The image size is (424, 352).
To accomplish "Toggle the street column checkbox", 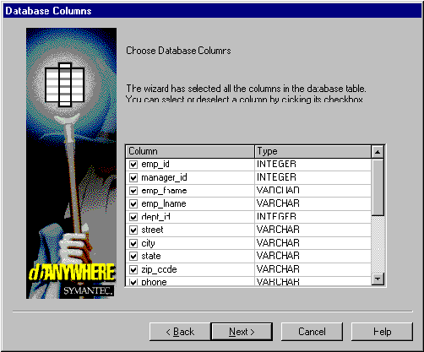I will [133, 230].
